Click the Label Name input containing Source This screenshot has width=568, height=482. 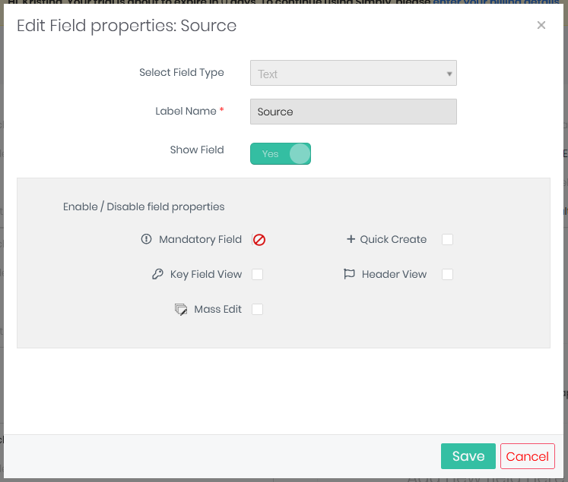tap(353, 112)
